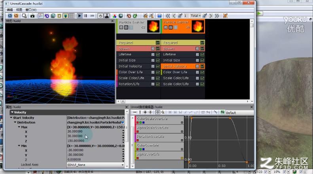The height and width of the screenshot is (174, 313).
Task: Toggle the loop system icon
Action: pos(101,16)
